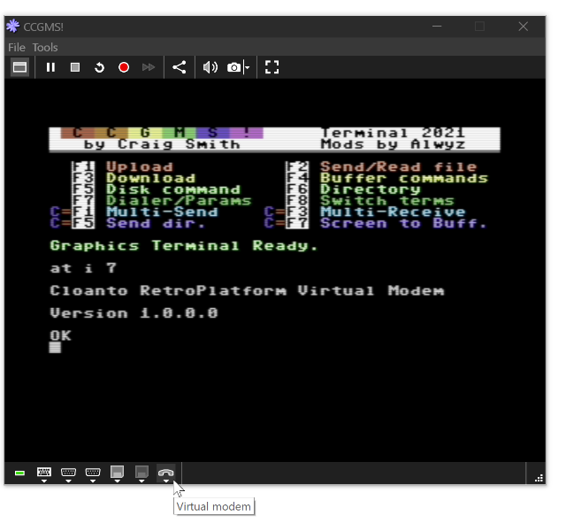Click the share icon in toolbar
The width and height of the screenshot is (566, 531).
[x=180, y=67]
